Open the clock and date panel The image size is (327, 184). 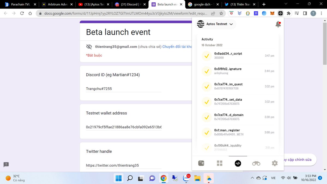click(x=308, y=178)
